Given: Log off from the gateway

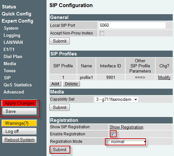Looking at the screenshot, I should [x=19, y=131].
